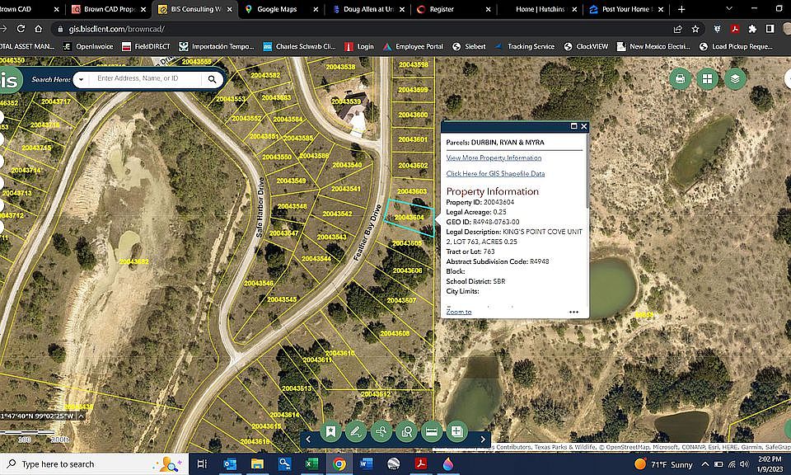
Task: Open the Employee Portal bookmark
Action: coord(413,46)
